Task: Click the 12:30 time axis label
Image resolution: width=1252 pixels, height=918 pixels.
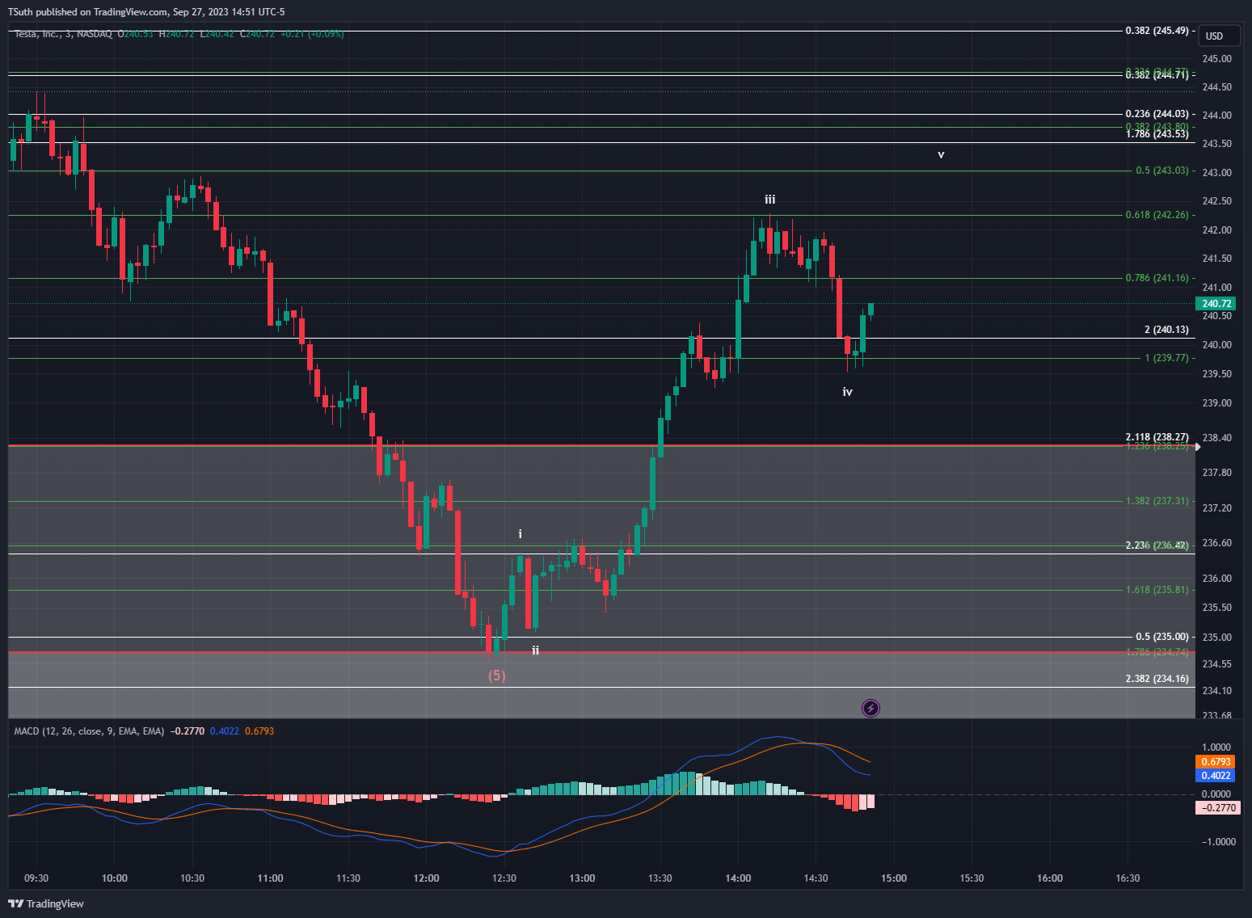Action: coord(504,878)
